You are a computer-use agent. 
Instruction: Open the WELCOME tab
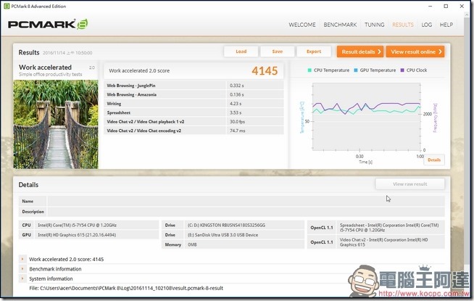302,25
